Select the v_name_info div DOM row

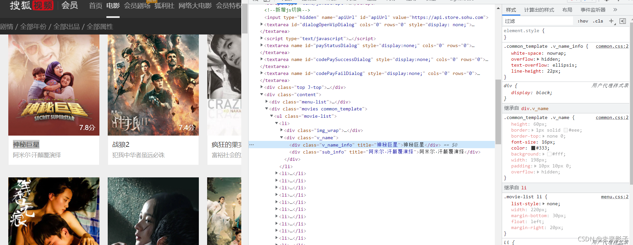point(372,145)
